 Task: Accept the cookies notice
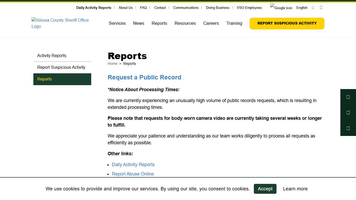pos(265,189)
